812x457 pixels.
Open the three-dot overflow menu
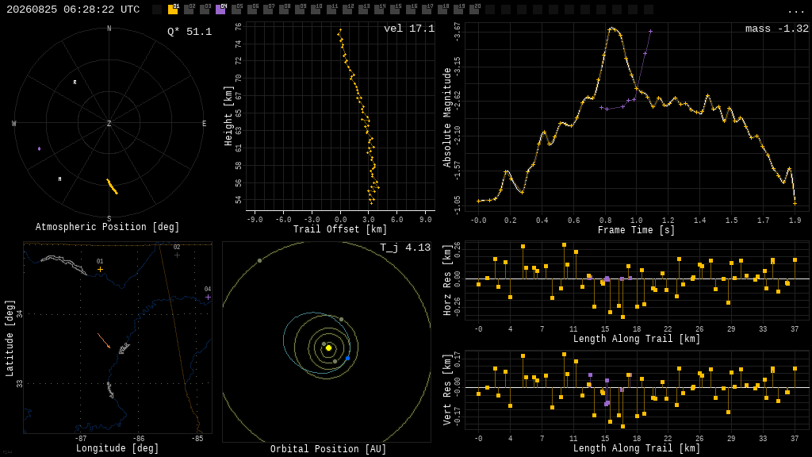tap(795, 11)
